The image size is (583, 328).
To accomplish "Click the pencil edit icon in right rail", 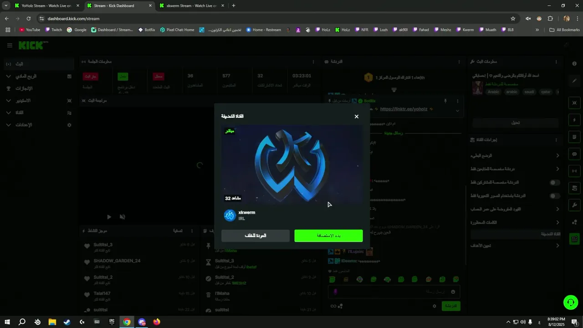I will click(574, 81).
